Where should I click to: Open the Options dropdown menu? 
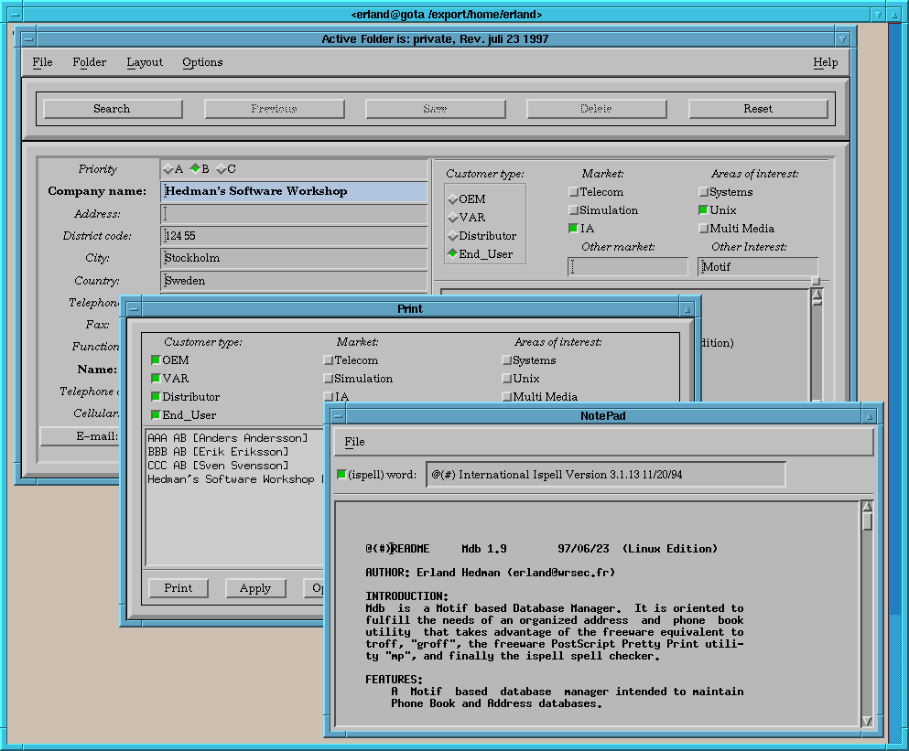(x=202, y=62)
